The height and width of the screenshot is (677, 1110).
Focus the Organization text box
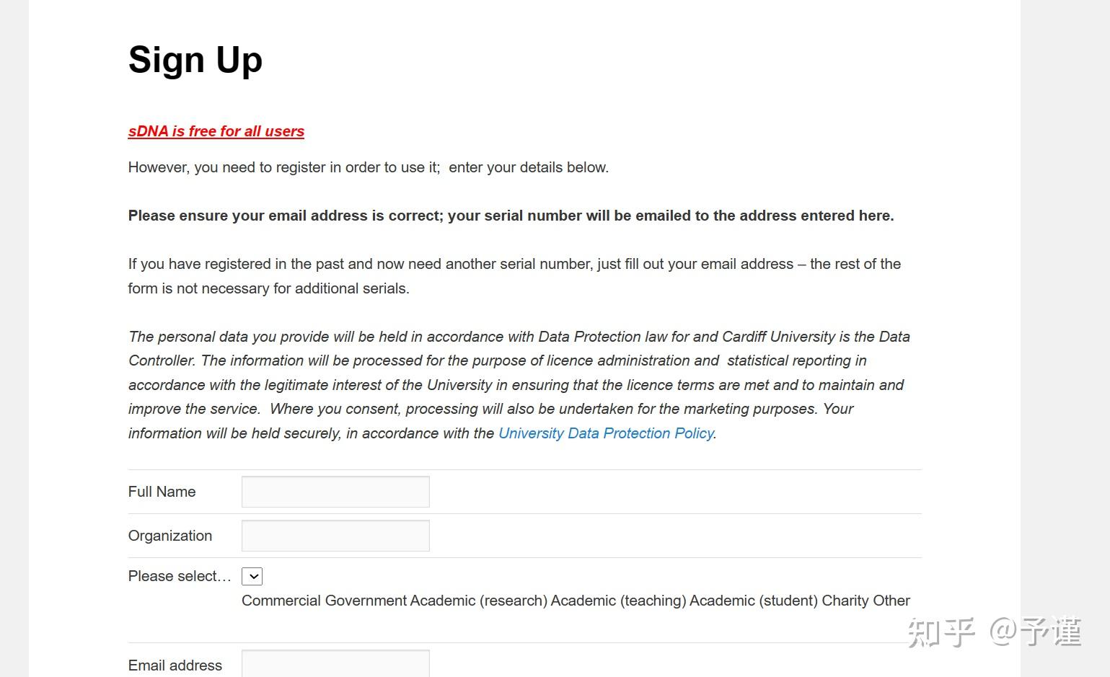pyautogui.click(x=335, y=536)
